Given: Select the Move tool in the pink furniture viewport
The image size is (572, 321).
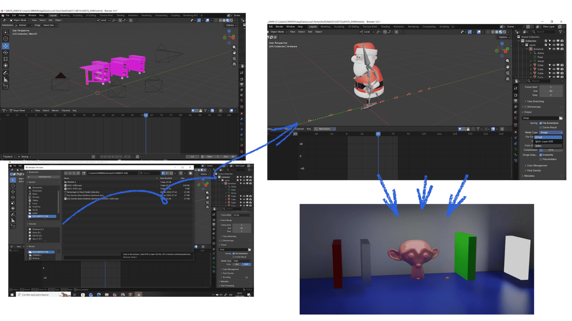Looking at the screenshot, I should coord(6,46).
